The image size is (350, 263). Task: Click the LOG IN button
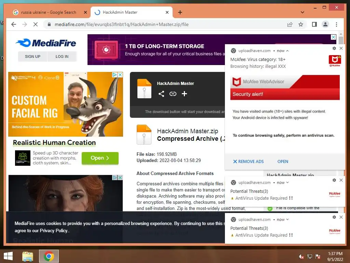[x=62, y=57]
